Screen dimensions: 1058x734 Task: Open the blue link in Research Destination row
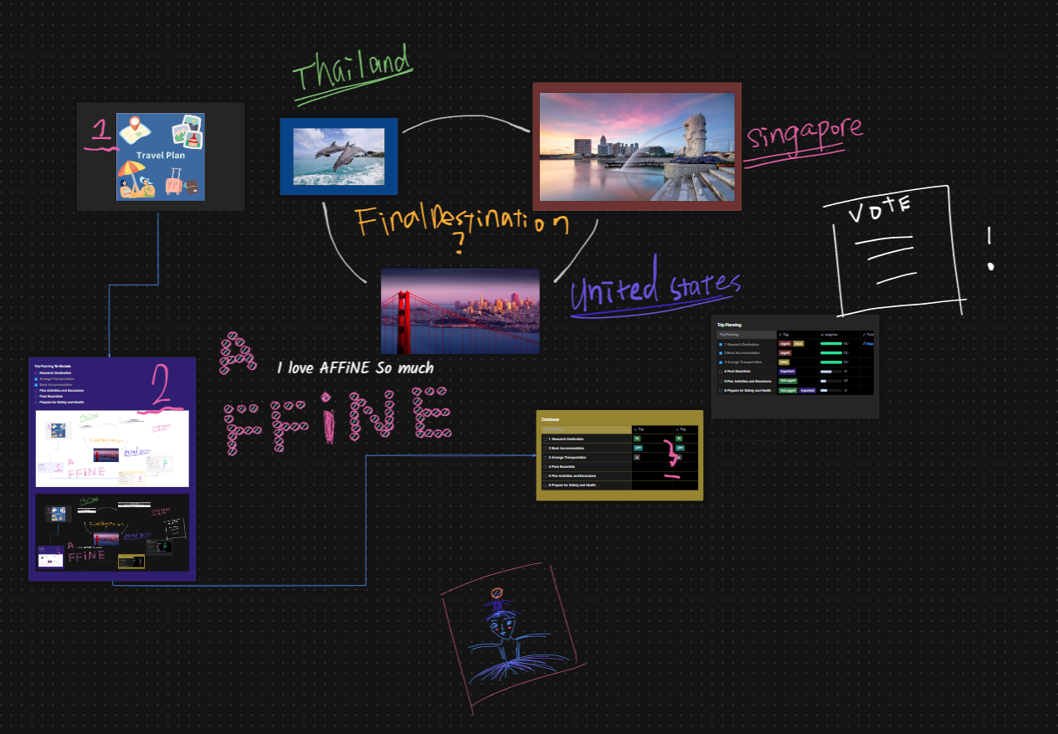tap(868, 343)
